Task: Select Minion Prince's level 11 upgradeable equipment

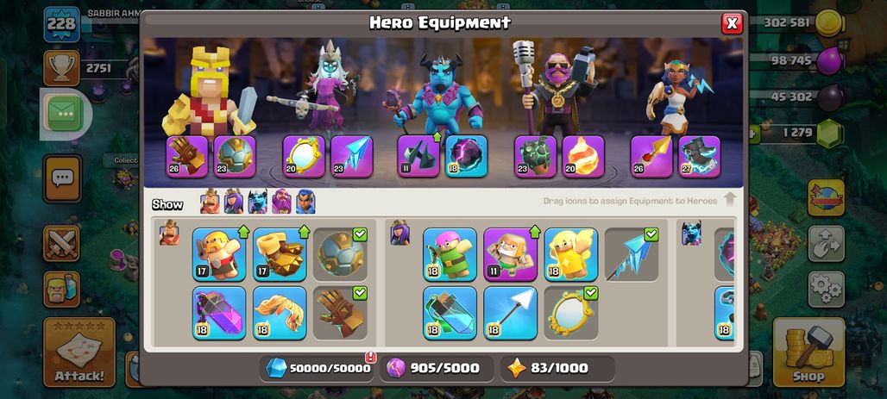Action: click(418, 157)
